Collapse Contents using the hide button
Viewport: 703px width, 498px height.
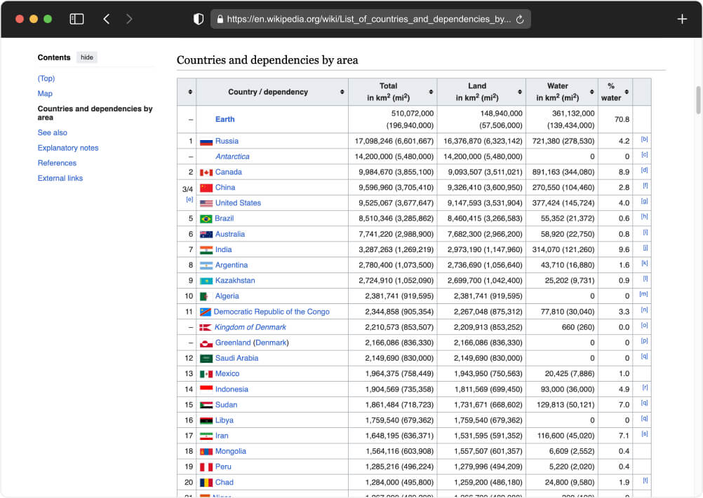(x=86, y=57)
